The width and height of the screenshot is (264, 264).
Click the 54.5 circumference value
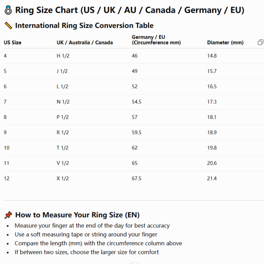tap(137, 102)
